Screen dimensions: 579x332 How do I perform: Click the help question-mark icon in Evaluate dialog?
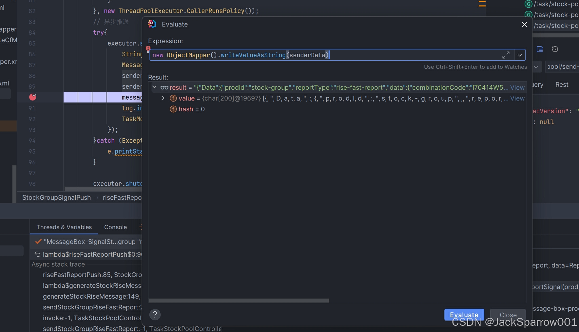click(x=155, y=315)
